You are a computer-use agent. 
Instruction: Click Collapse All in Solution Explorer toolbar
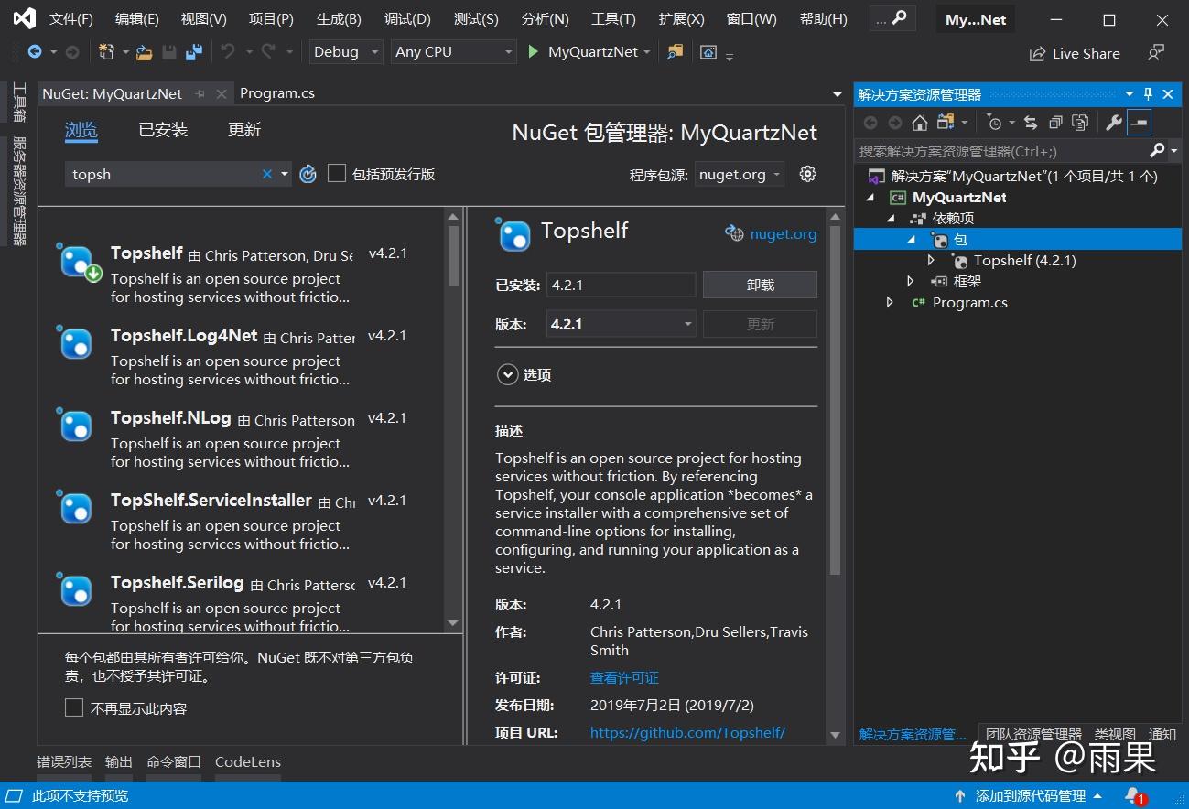pos(1055,123)
